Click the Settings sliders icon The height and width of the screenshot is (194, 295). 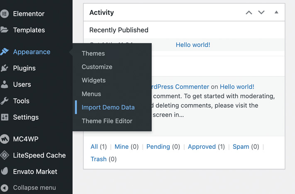click(5, 117)
